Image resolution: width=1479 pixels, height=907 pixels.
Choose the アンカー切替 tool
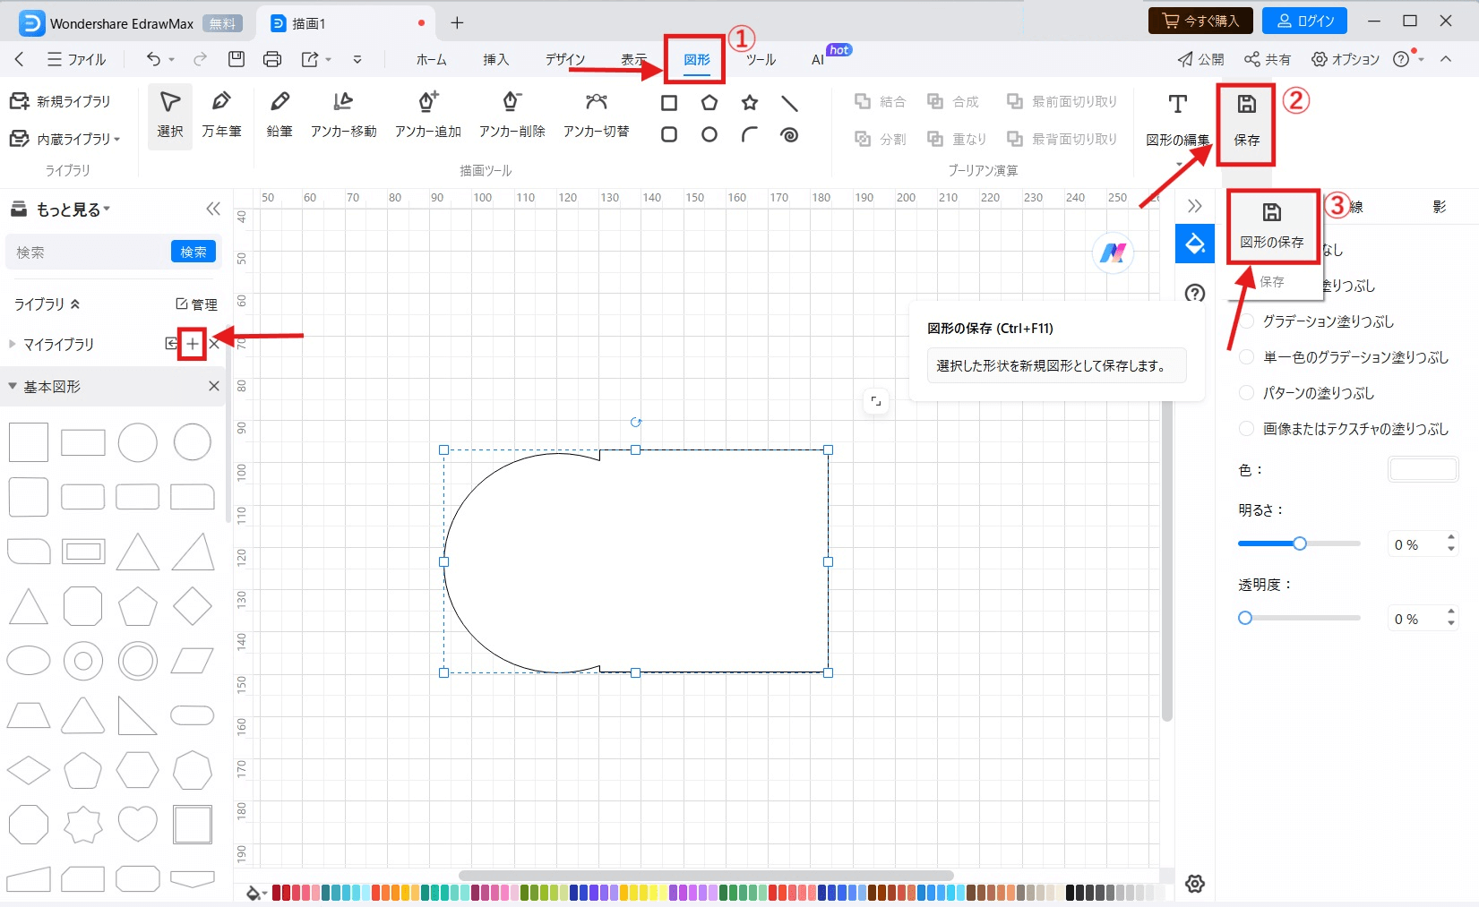(596, 115)
